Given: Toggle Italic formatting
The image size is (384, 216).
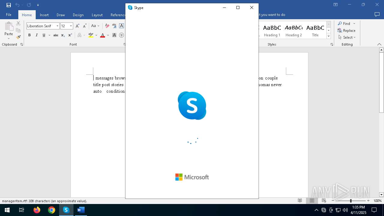Looking at the screenshot, I should pos(37,35).
